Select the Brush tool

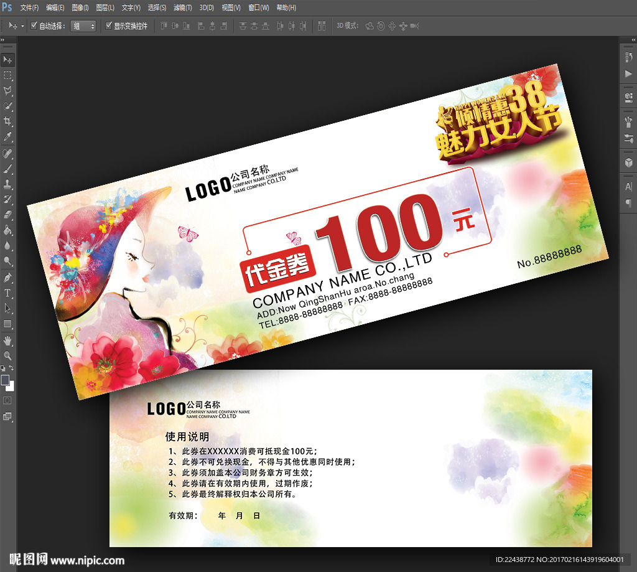[x=7, y=169]
